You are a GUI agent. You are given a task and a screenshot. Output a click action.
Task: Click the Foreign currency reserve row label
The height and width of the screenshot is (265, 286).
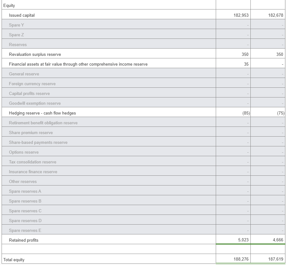(x=32, y=84)
